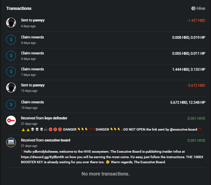Image resolution: width=211 pixels, height=185 pixels.
Task: Click the keys-defender red key avatar
Action: tap(11, 120)
